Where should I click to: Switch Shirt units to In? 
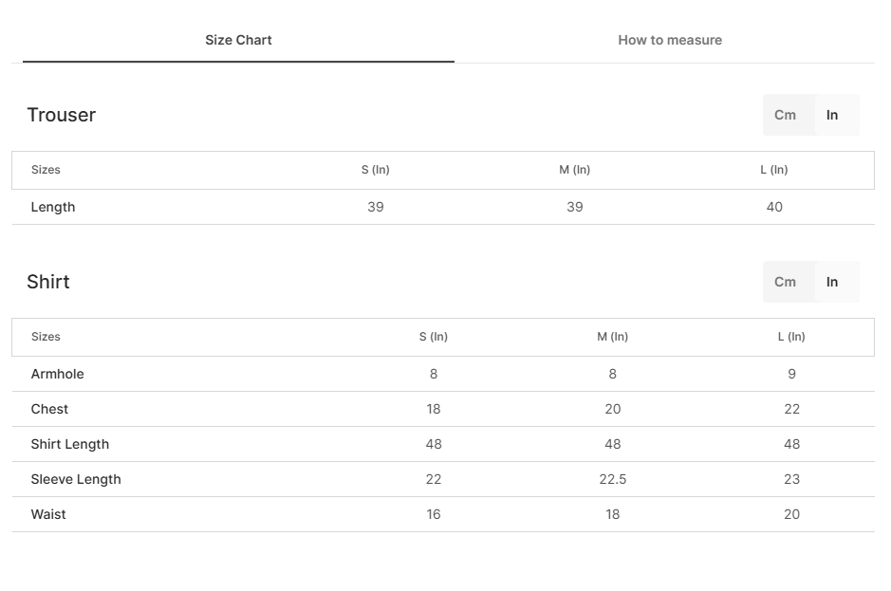coord(832,282)
